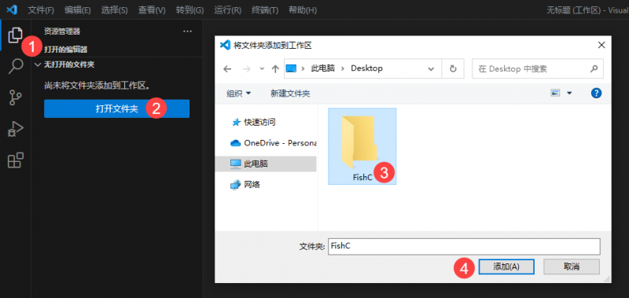Click 新建文件夹 in dialog toolbar
629x298 pixels.
(x=290, y=94)
